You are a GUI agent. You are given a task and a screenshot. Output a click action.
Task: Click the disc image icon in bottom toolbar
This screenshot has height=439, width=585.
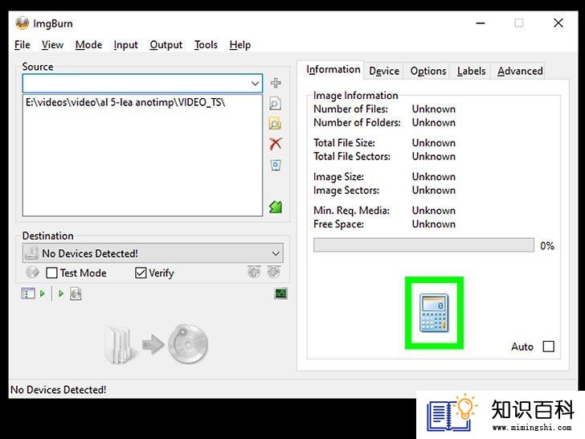[76, 293]
